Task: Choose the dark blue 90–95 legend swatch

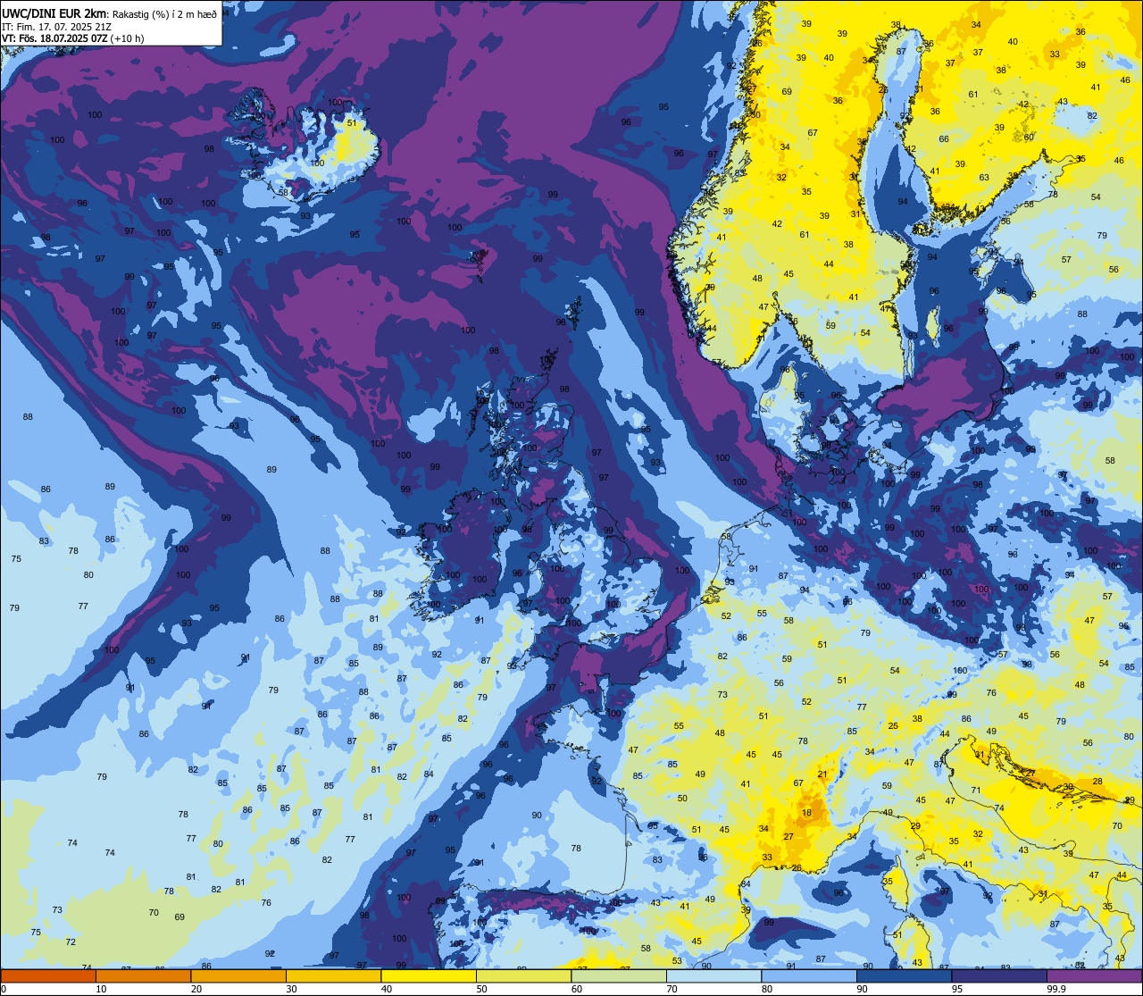Action: (904, 975)
